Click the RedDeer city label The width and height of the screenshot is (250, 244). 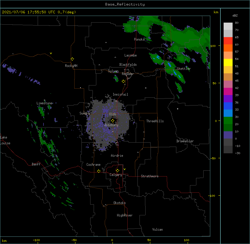[128, 74]
